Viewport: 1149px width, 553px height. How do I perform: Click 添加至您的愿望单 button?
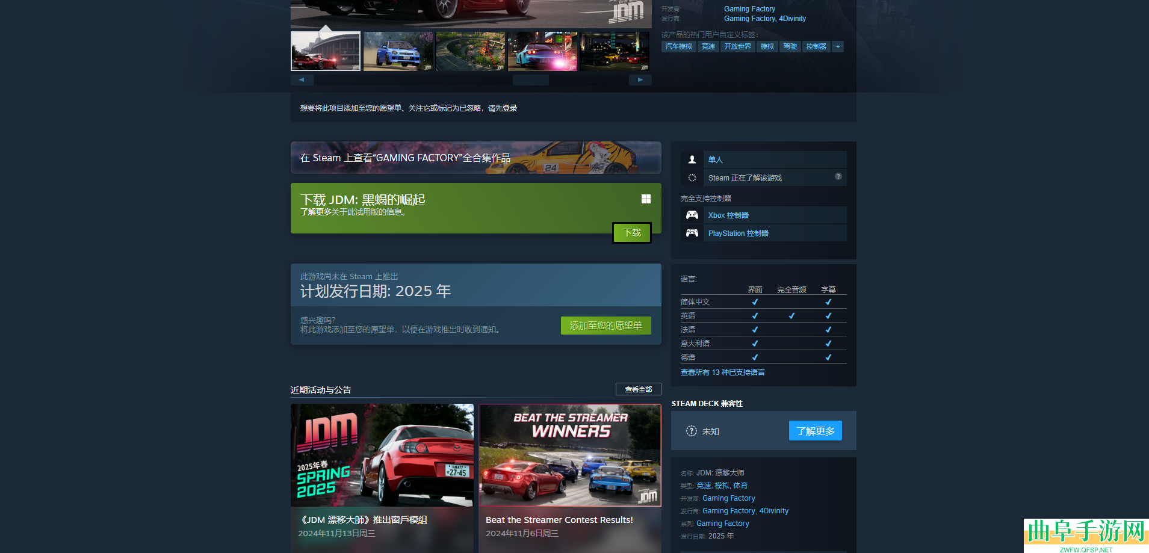tap(606, 326)
